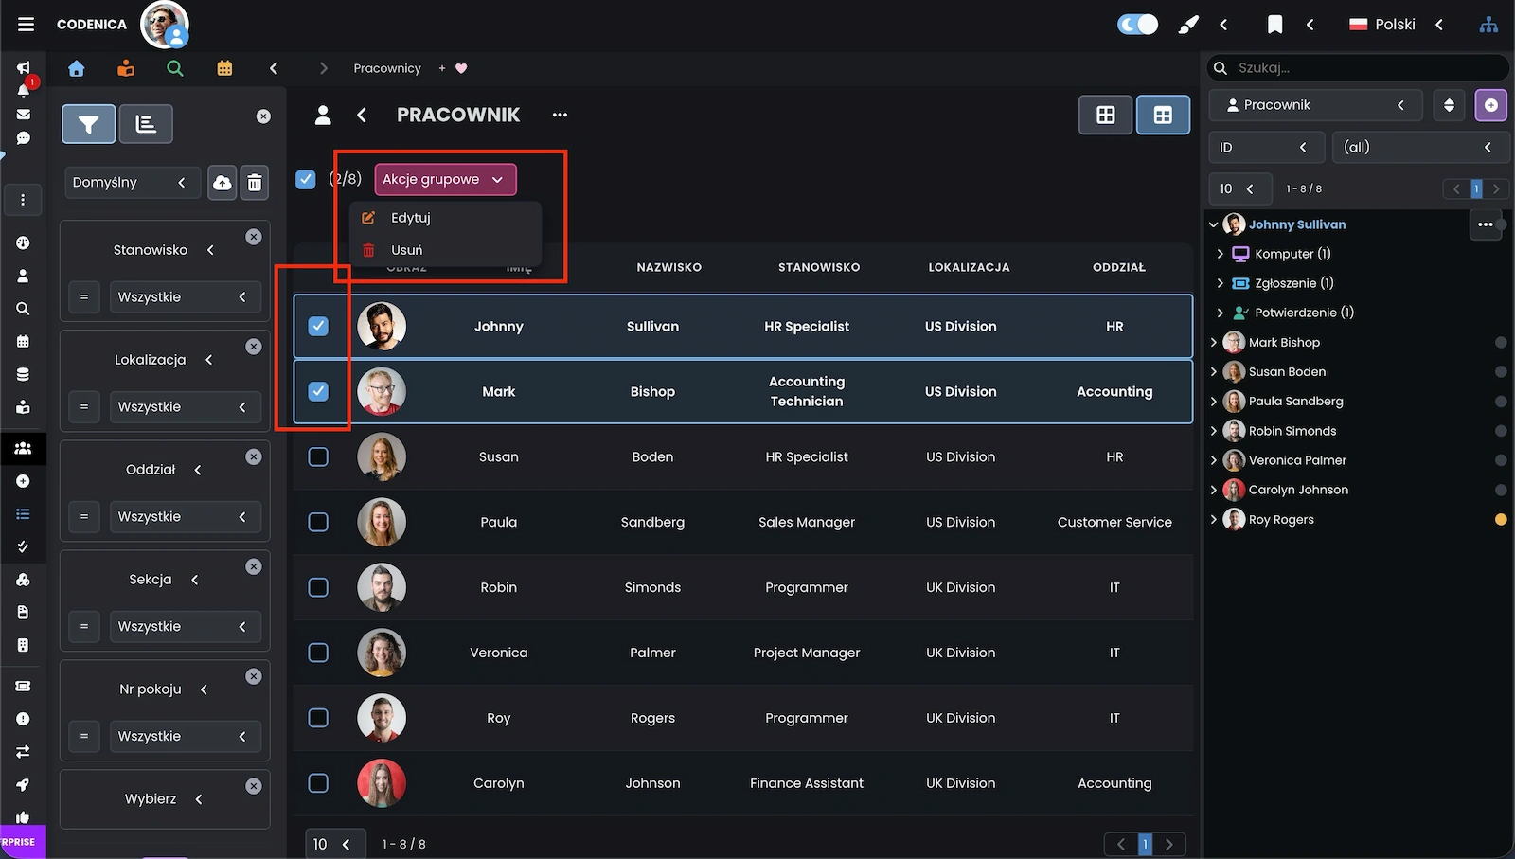Switch to the large grid view icon
This screenshot has height=859, width=1515.
(1105, 116)
